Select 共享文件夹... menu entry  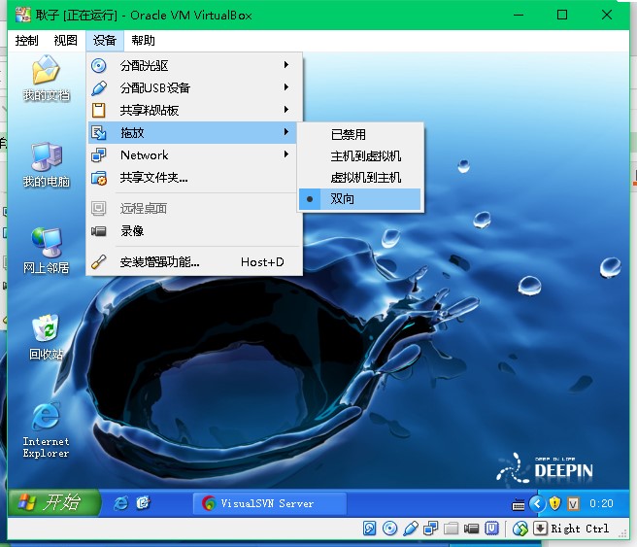pos(153,178)
